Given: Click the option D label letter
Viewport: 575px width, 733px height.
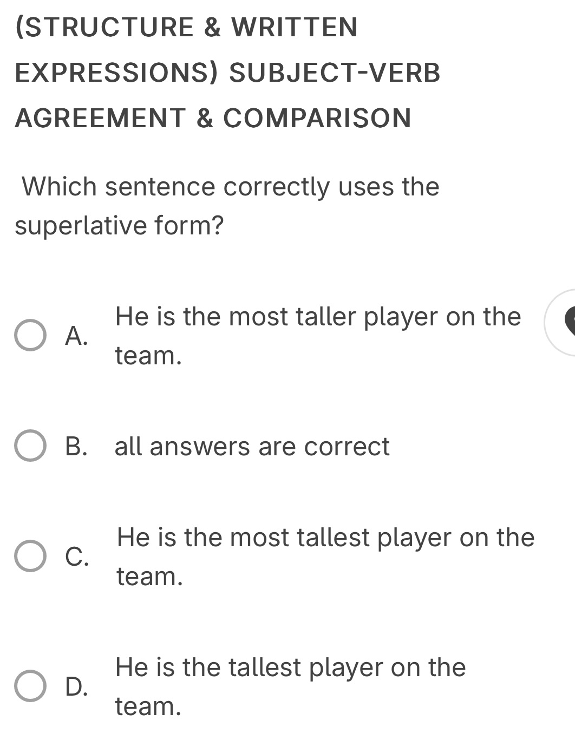Looking at the screenshot, I should 76,686.
